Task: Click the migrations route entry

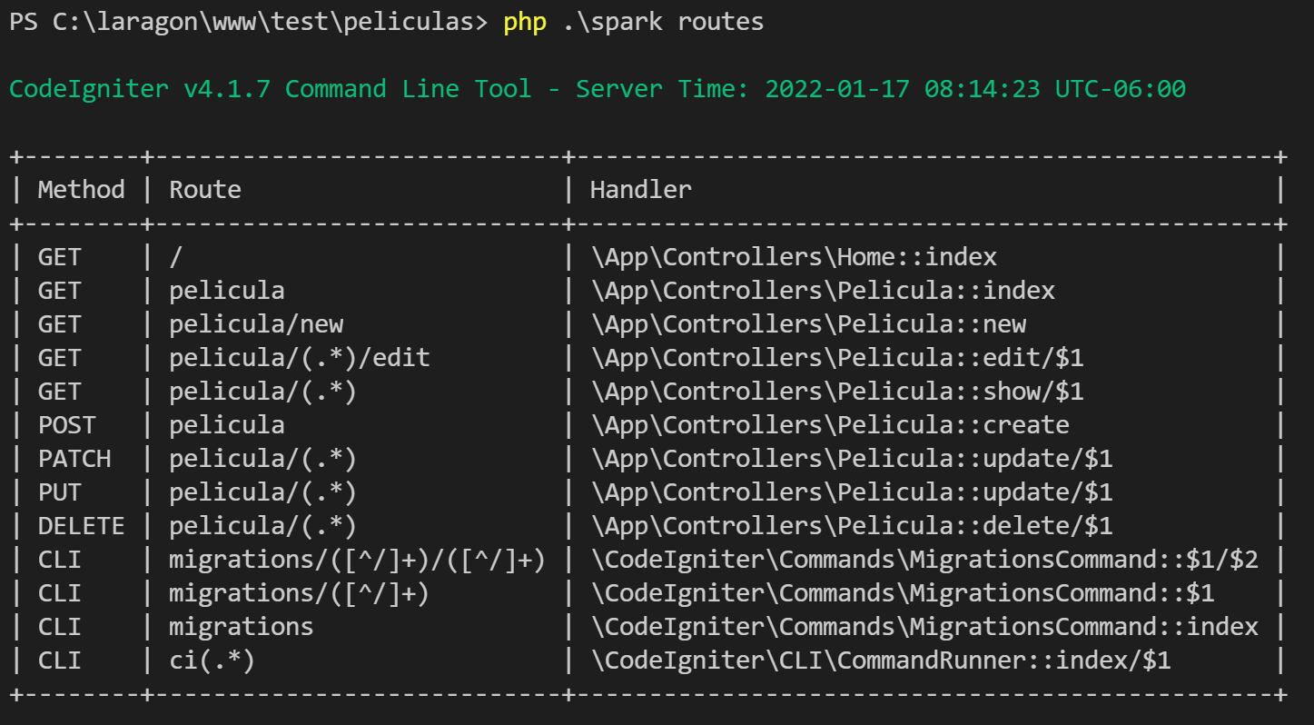Action: 239,626
